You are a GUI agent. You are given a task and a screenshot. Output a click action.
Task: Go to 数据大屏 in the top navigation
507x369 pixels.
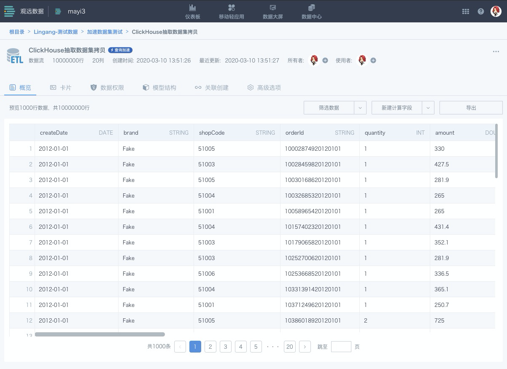[272, 11]
